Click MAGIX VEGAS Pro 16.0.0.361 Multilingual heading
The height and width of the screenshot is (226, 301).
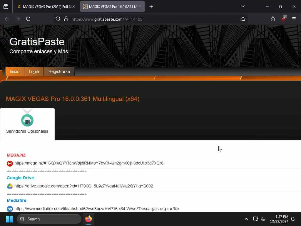click(73, 99)
